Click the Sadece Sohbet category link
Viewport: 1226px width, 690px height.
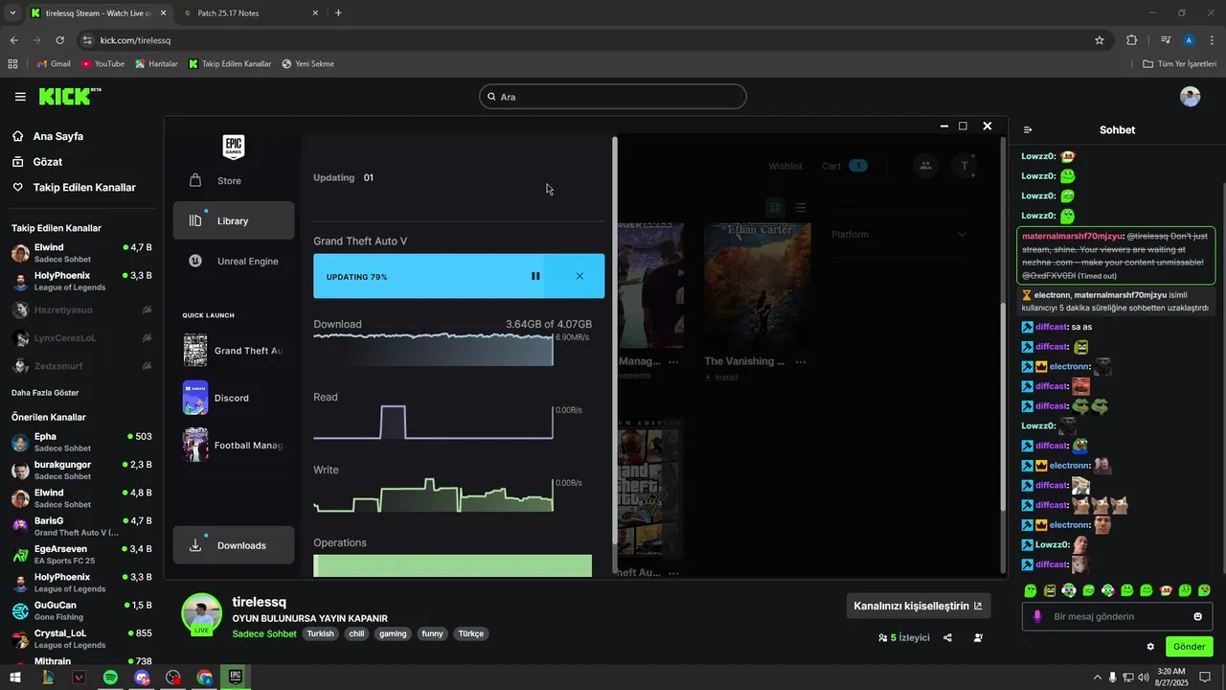(x=264, y=633)
